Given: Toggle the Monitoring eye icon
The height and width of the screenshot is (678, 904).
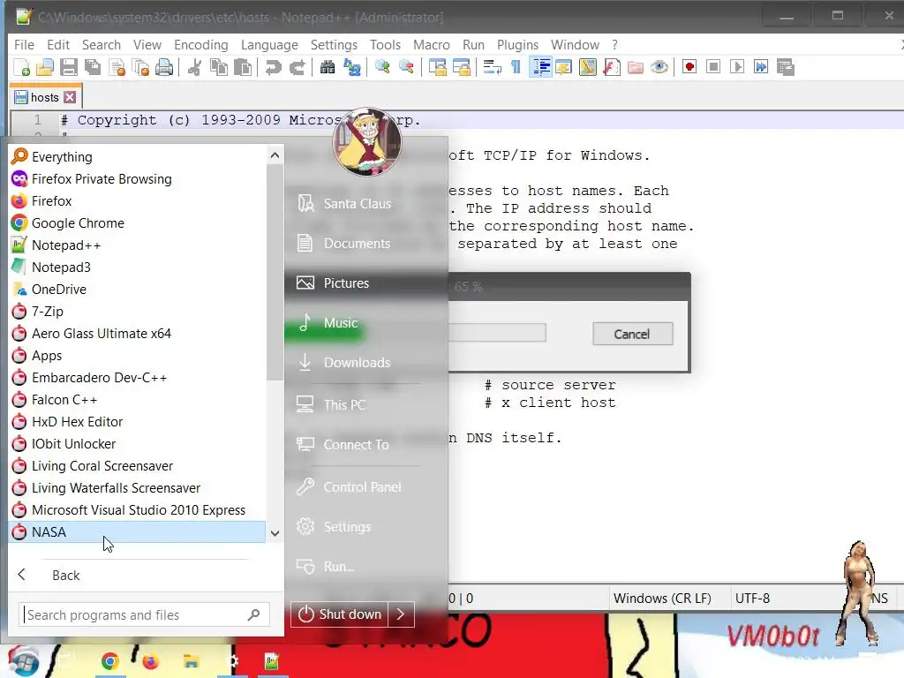Looking at the screenshot, I should (x=659, y=67).
